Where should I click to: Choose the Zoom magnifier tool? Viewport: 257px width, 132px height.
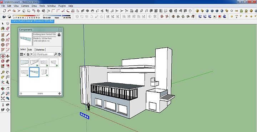[2, 94]
